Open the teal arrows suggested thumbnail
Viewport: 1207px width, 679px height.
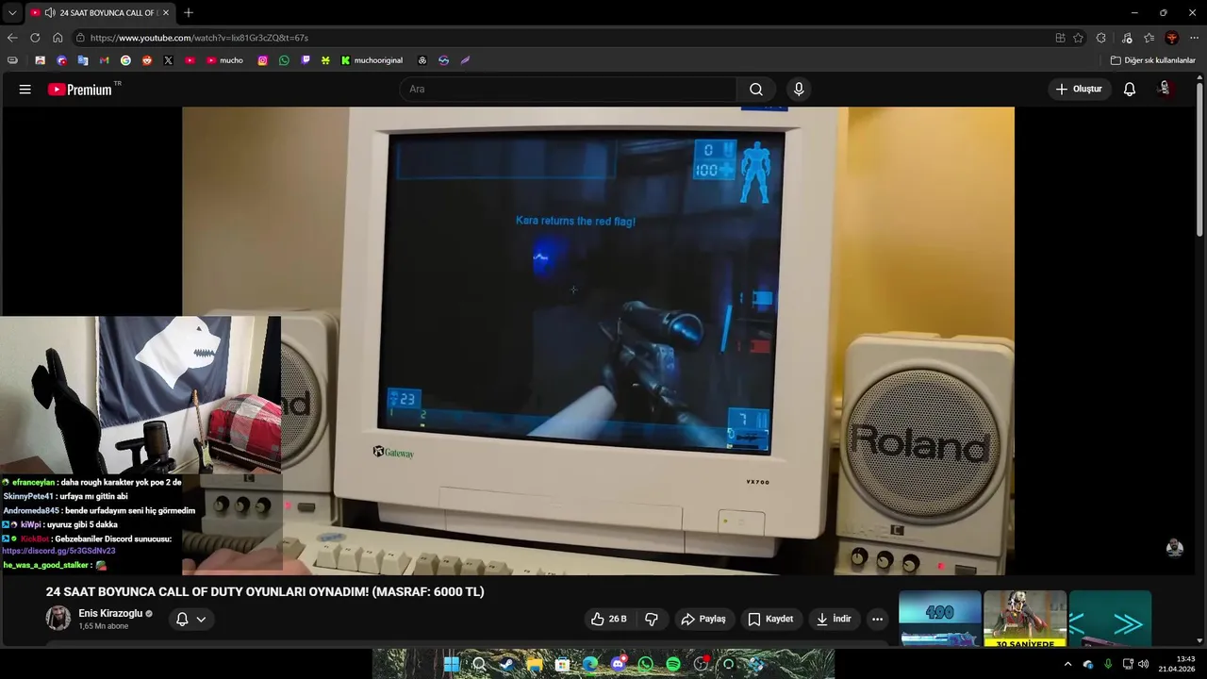(x=1110, y=619)
